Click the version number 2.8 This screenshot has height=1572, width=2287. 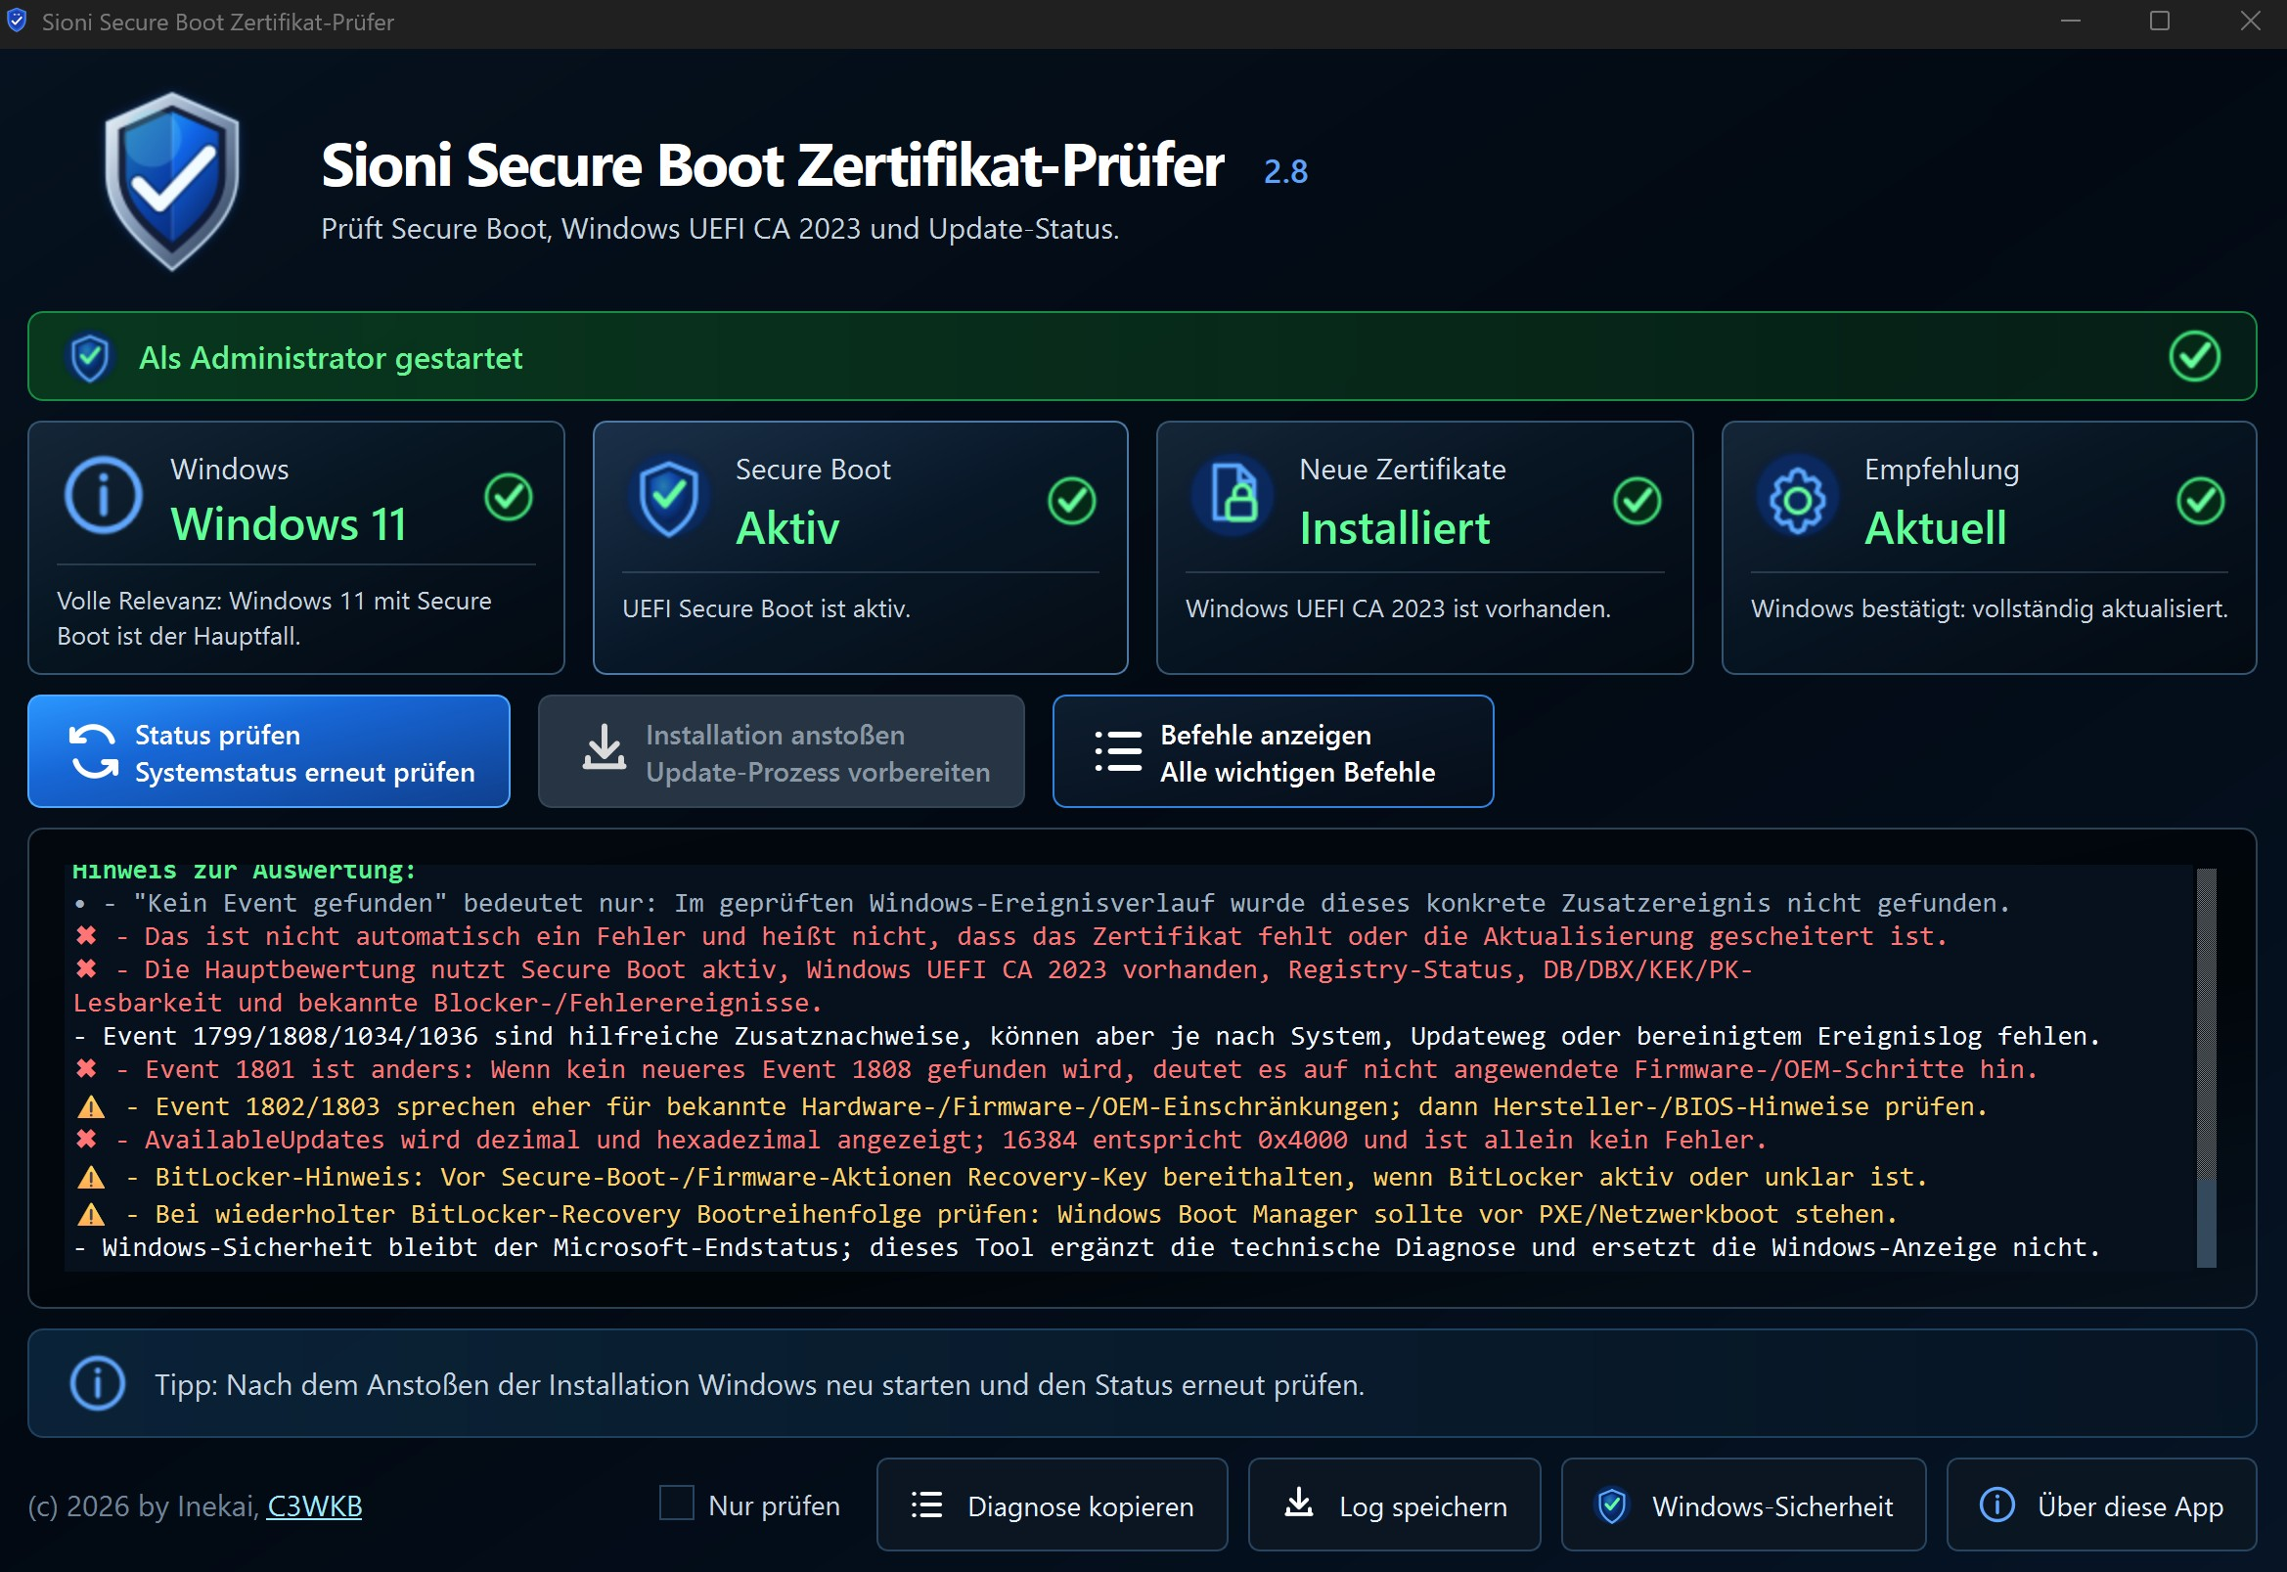(1285, 171)
